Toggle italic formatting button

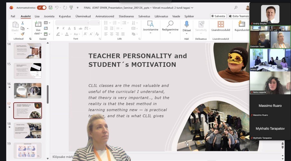pyautogui.click(x=64, y=28)
